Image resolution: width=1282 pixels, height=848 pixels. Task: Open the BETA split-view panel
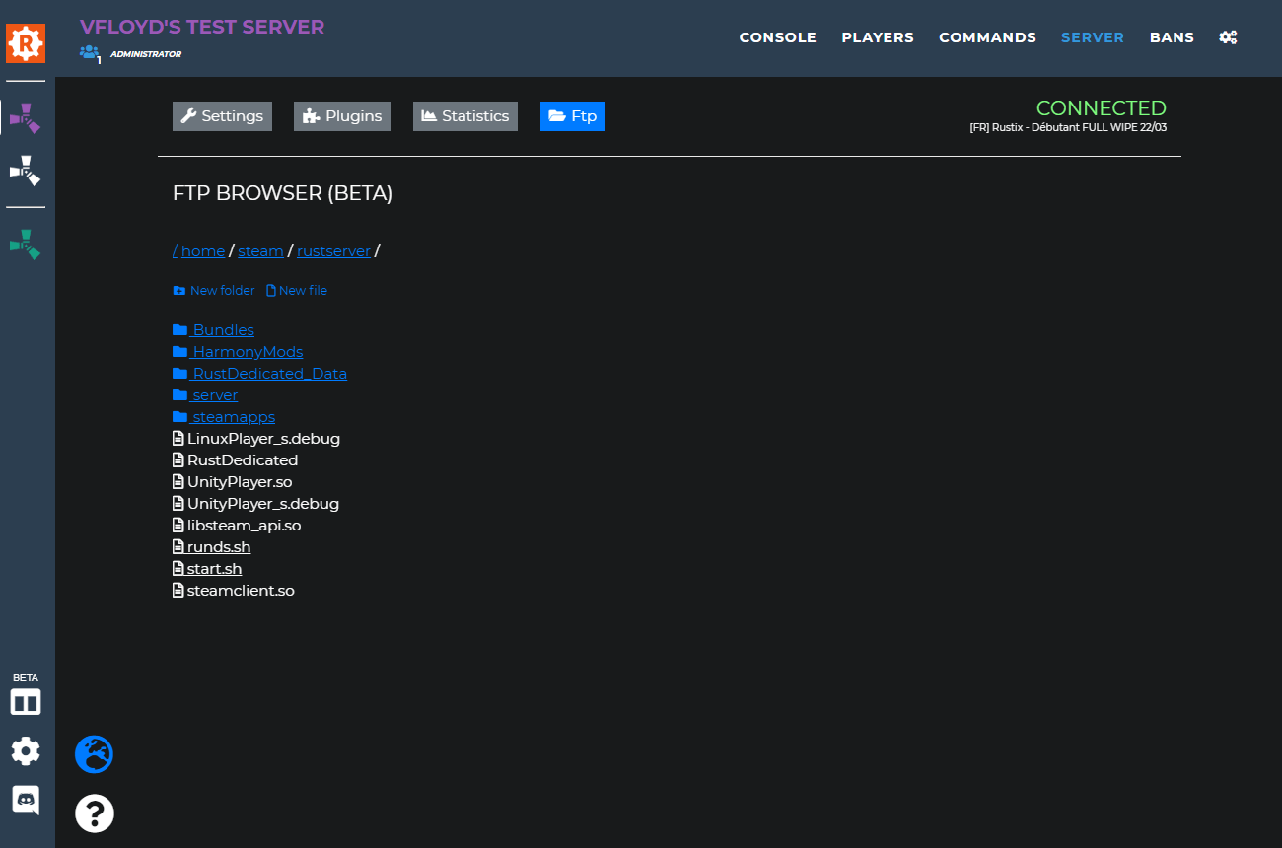[x=26, y=699]
